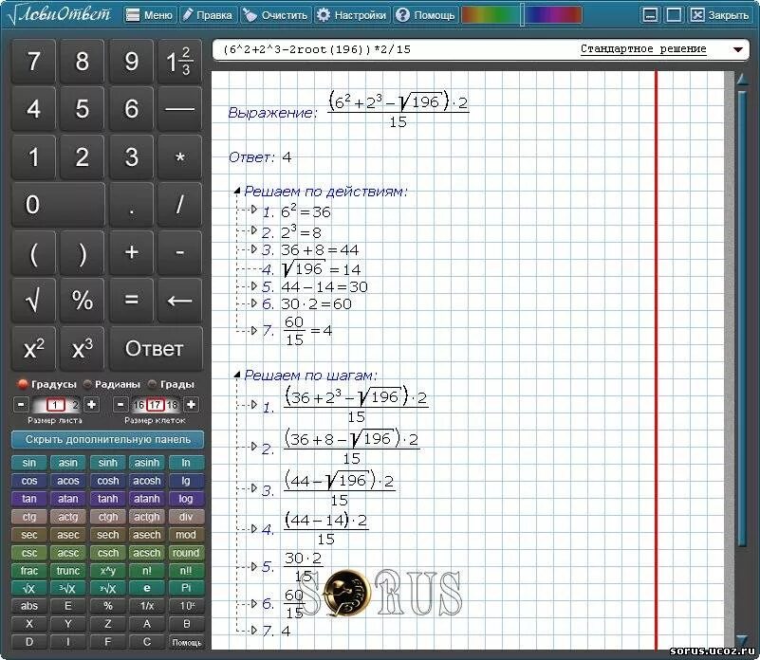Collapse the Решаем по шагам section
Viewport: 760px width, 660px height.
(x=237, y=375)
